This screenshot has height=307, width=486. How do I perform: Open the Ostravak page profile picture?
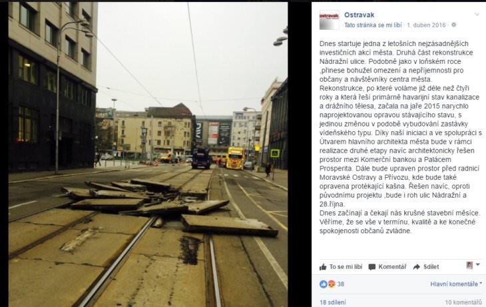329,20
